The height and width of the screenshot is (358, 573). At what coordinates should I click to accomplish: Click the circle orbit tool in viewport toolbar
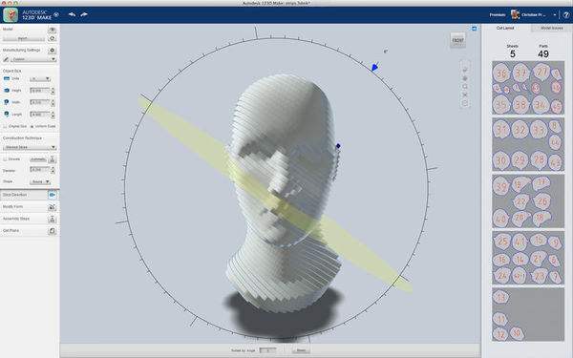click(x=465, y=87)
